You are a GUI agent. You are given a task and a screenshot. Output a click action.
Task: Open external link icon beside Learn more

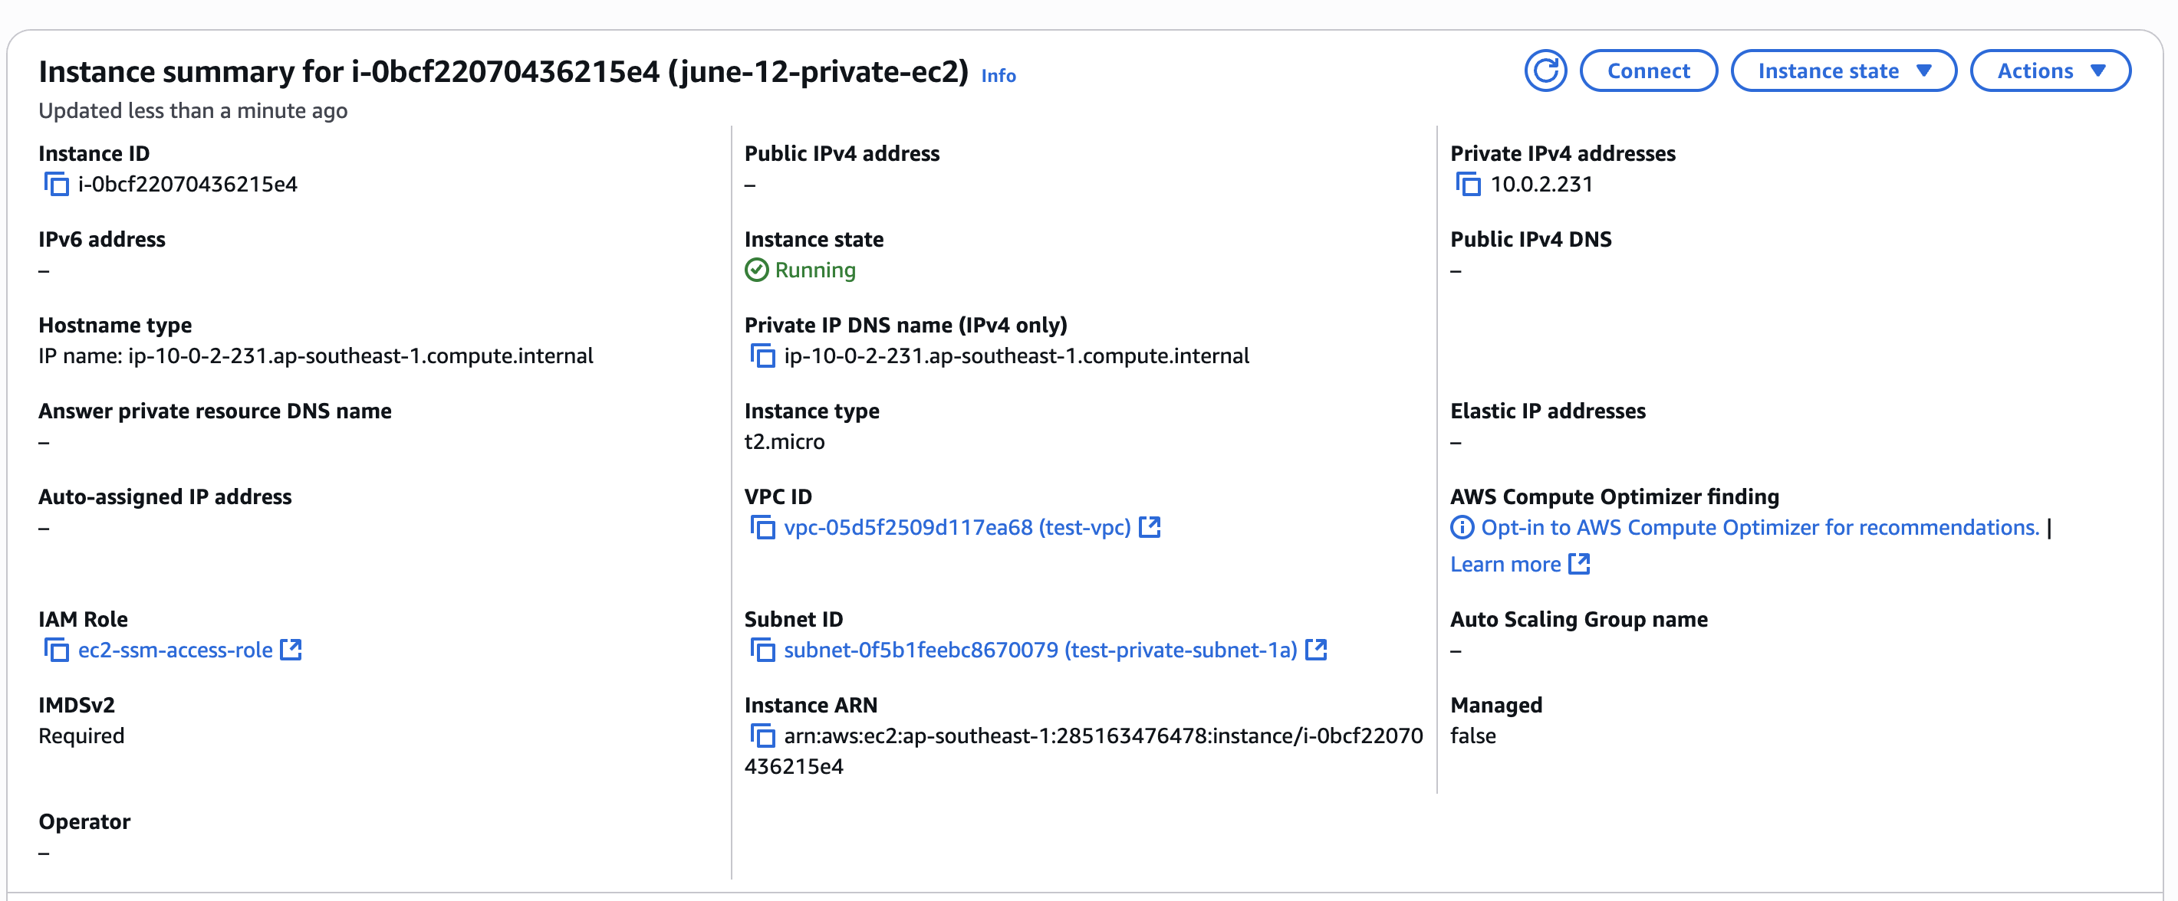[x=1579, y=563]
